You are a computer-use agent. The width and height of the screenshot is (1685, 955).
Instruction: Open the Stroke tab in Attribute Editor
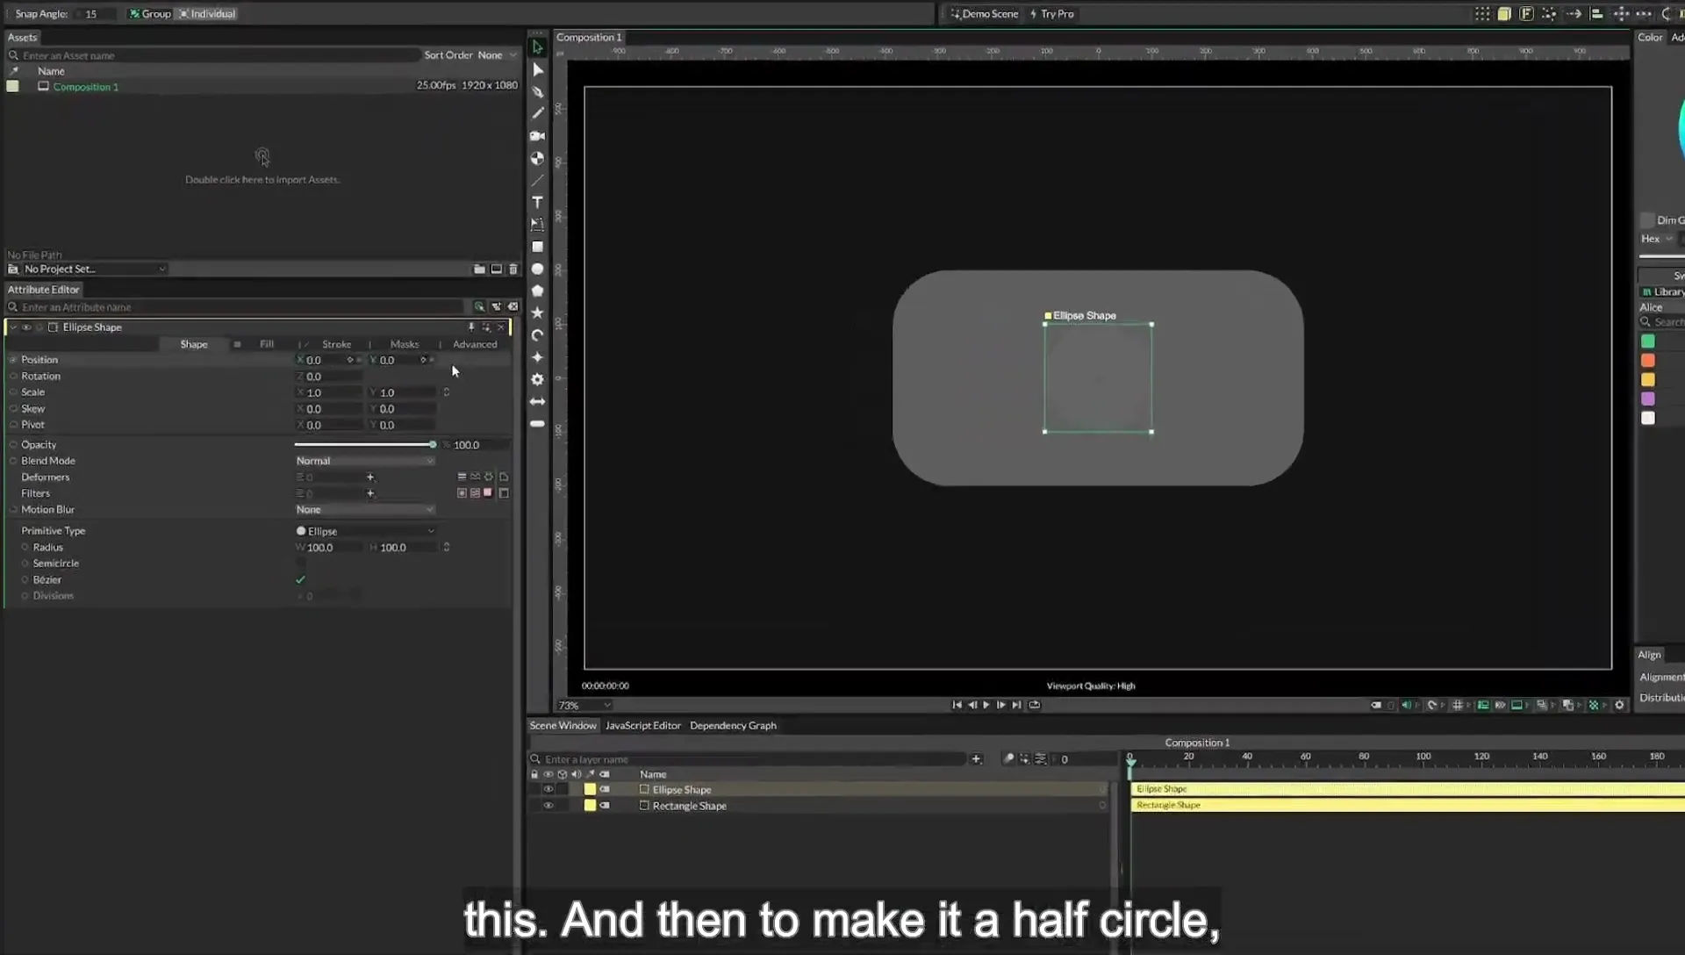point(336,344)
